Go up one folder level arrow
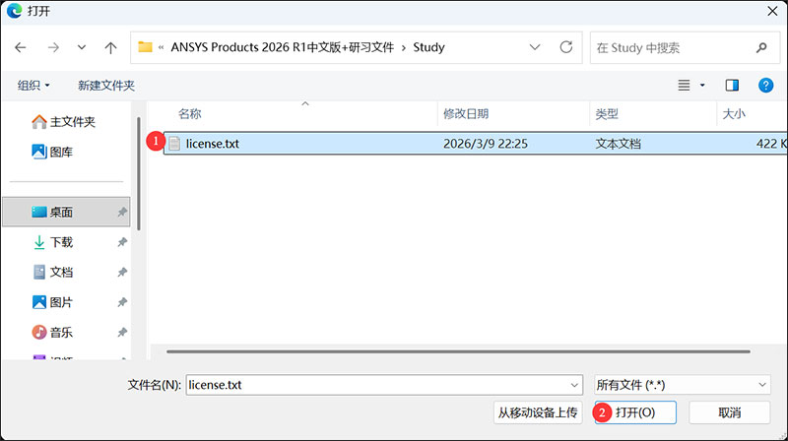Viewport: 788px width, 441px height. pos(110,47)
